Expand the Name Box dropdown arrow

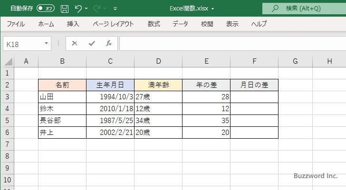coord(47,43)
